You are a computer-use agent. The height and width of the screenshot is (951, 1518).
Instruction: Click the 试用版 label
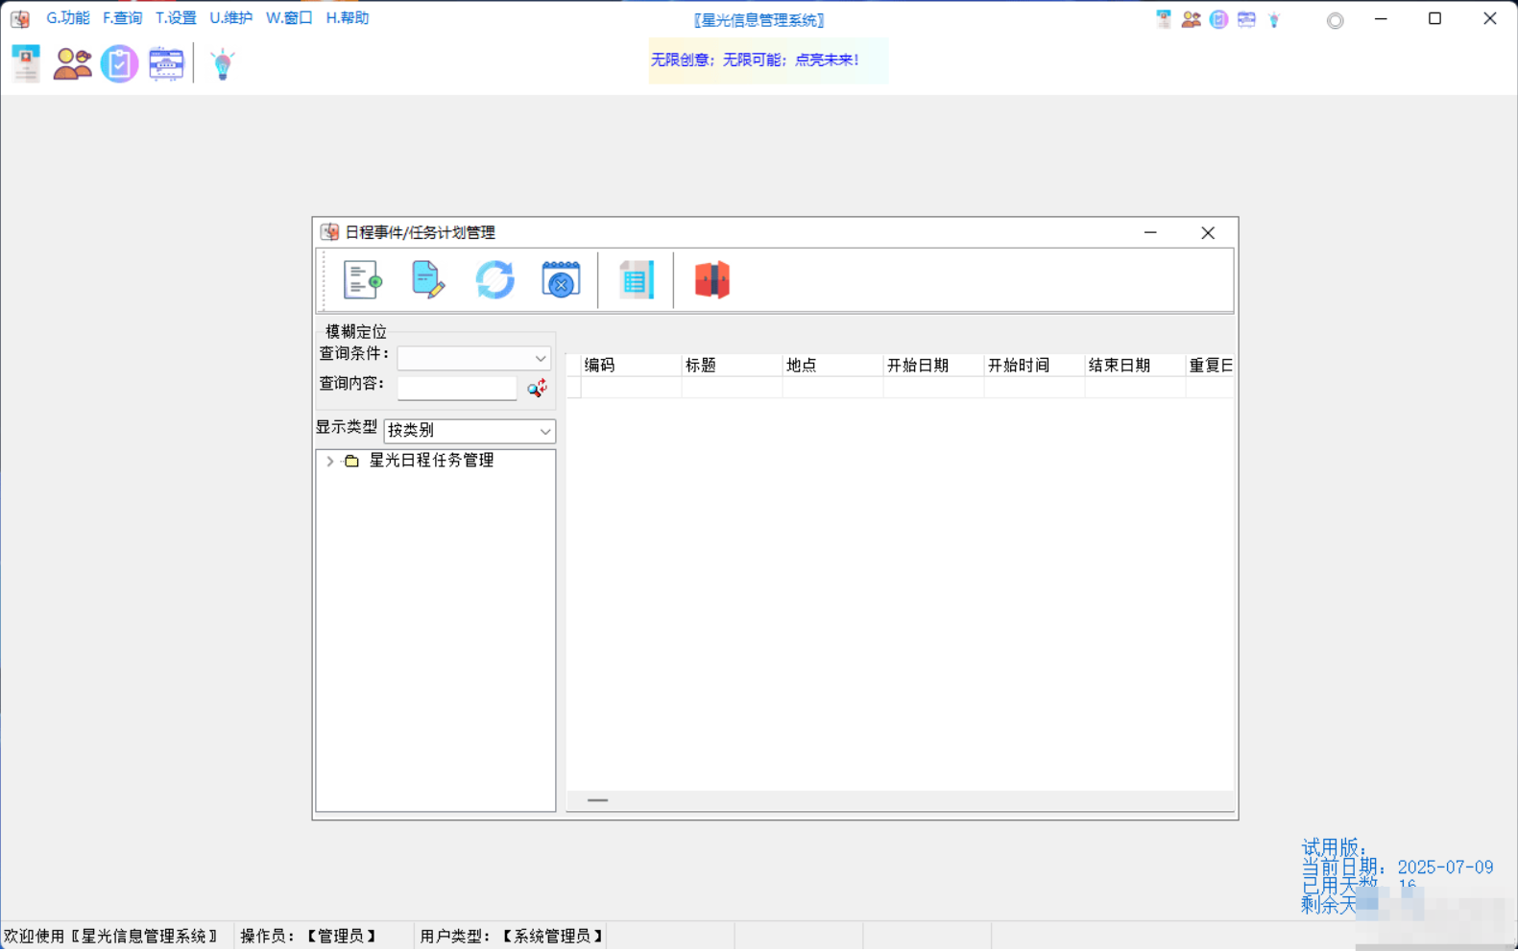tap(1334, 848)
